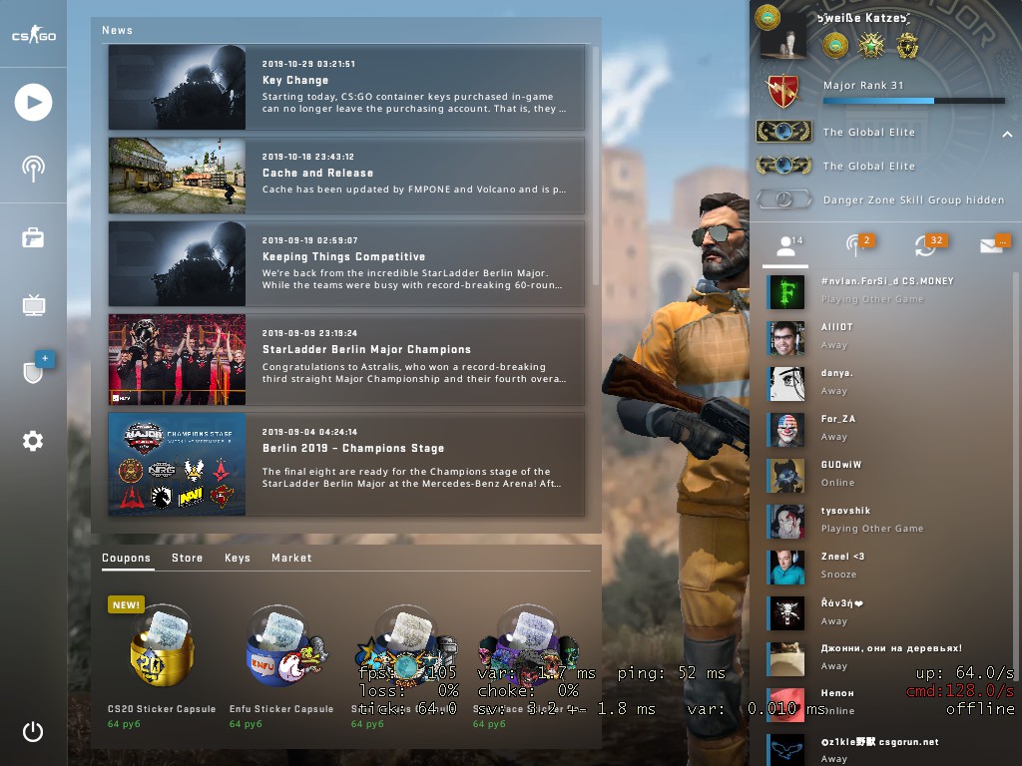The image size is (1022, 766).
Task: Click friend AIIIOT in the list
Action: pyautogui.click(x=886, y=336)
